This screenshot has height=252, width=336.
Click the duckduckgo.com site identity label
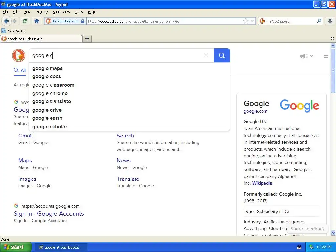[65, 21]
